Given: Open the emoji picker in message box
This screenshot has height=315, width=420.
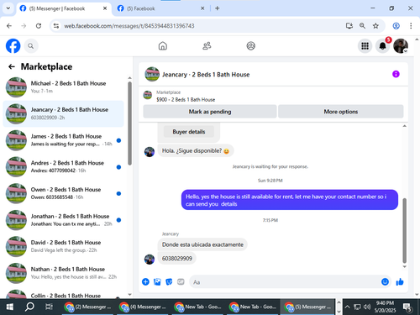Looking at the screenshot, I should coord(385,281).
